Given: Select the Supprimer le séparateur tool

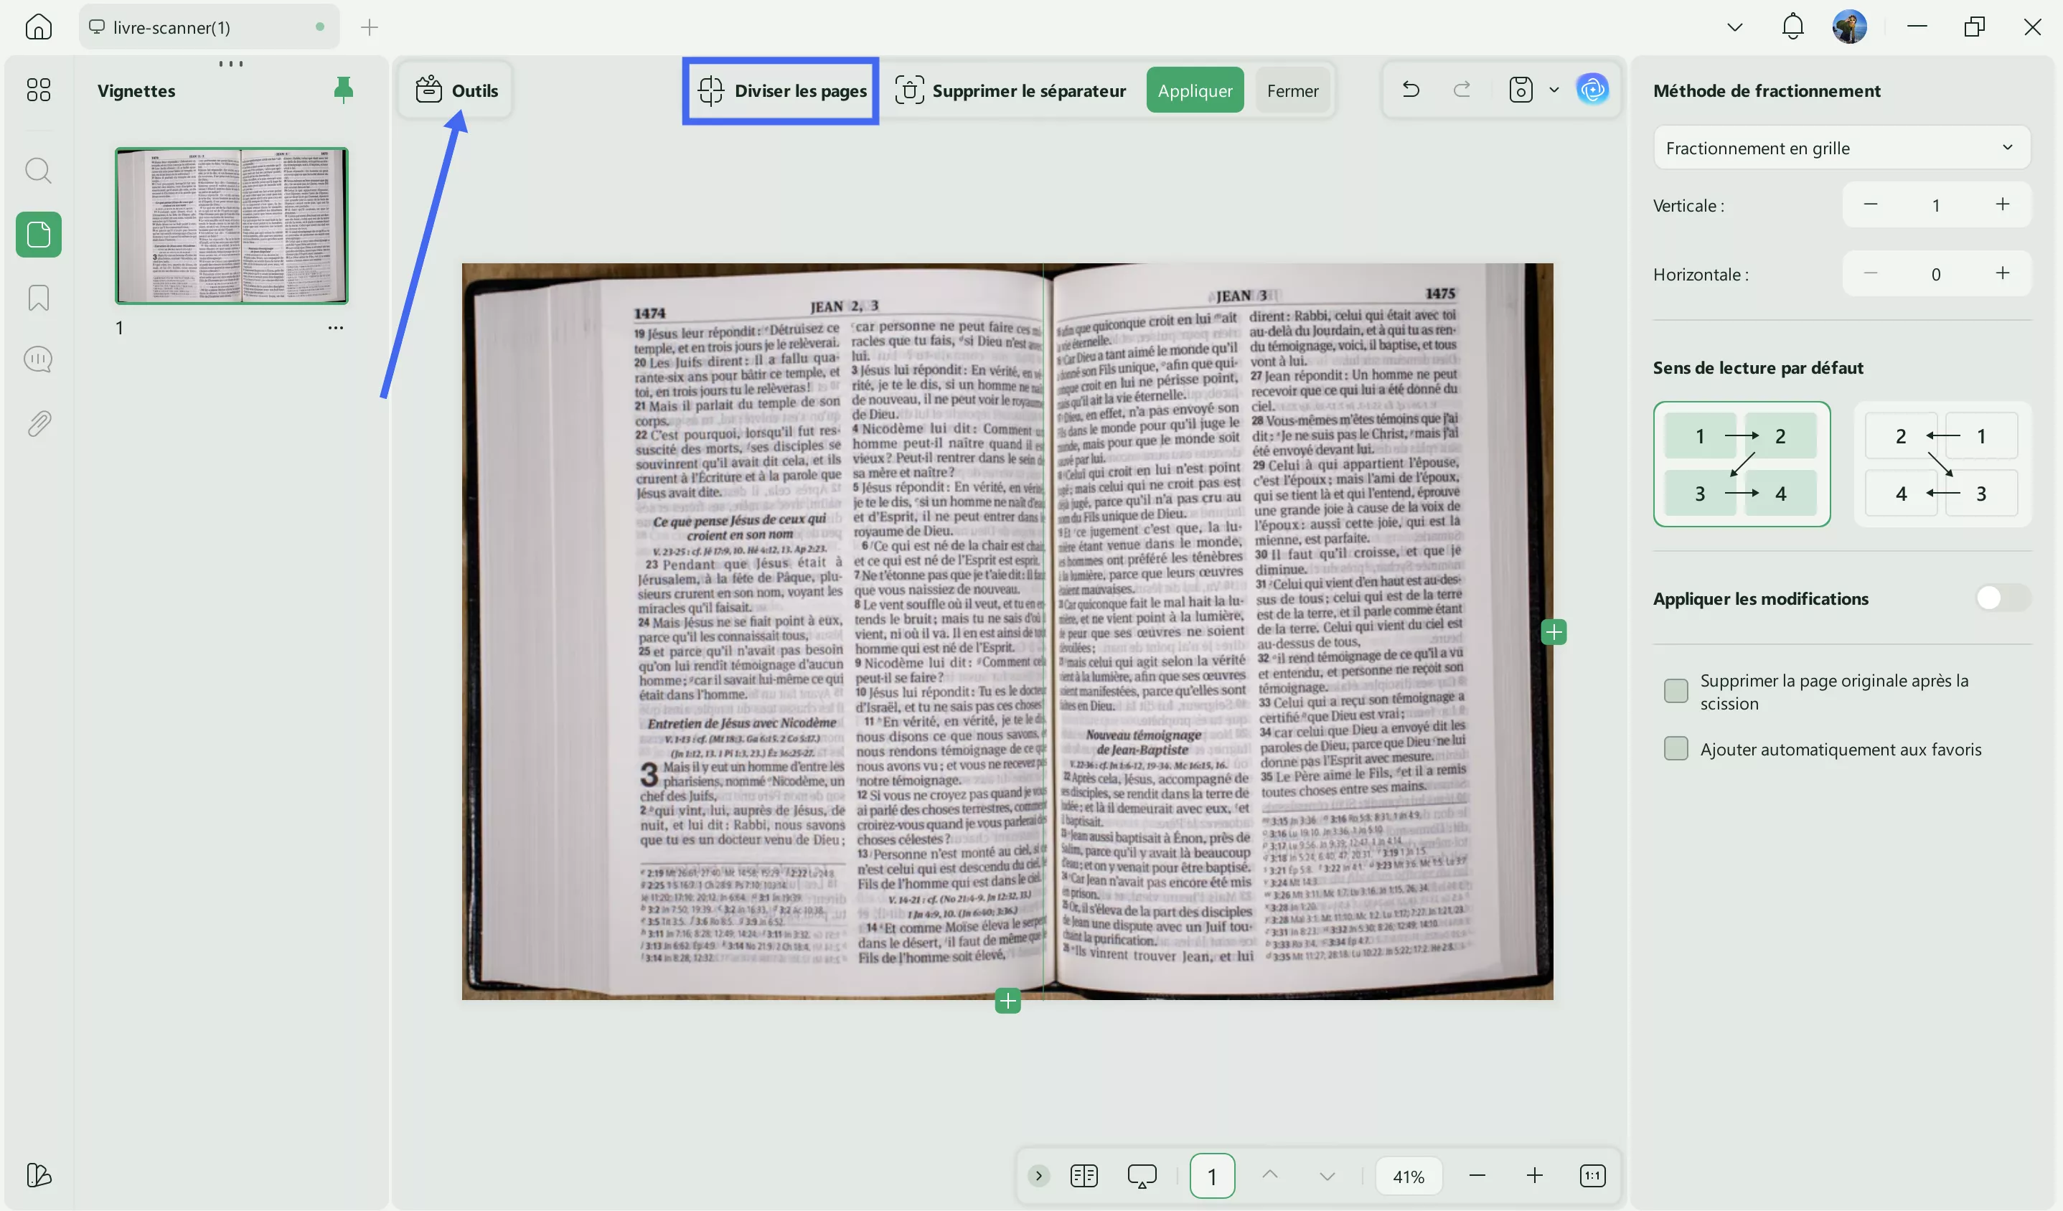Looking at the screenshot, I should pyautogui.click(x=1011, y=90).
